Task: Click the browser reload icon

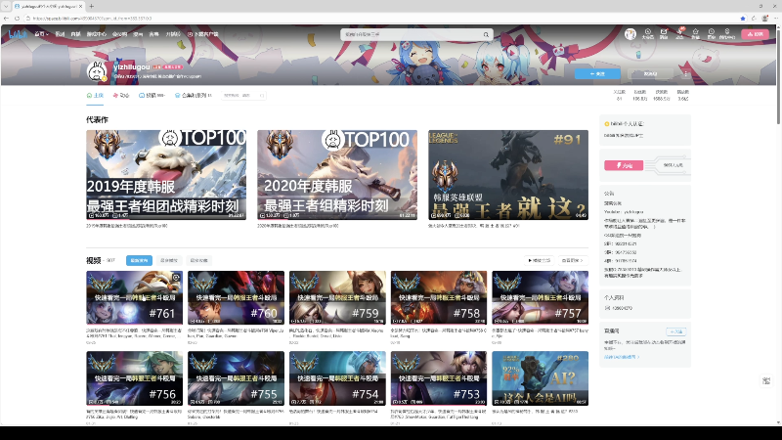Action: [17, 19]
